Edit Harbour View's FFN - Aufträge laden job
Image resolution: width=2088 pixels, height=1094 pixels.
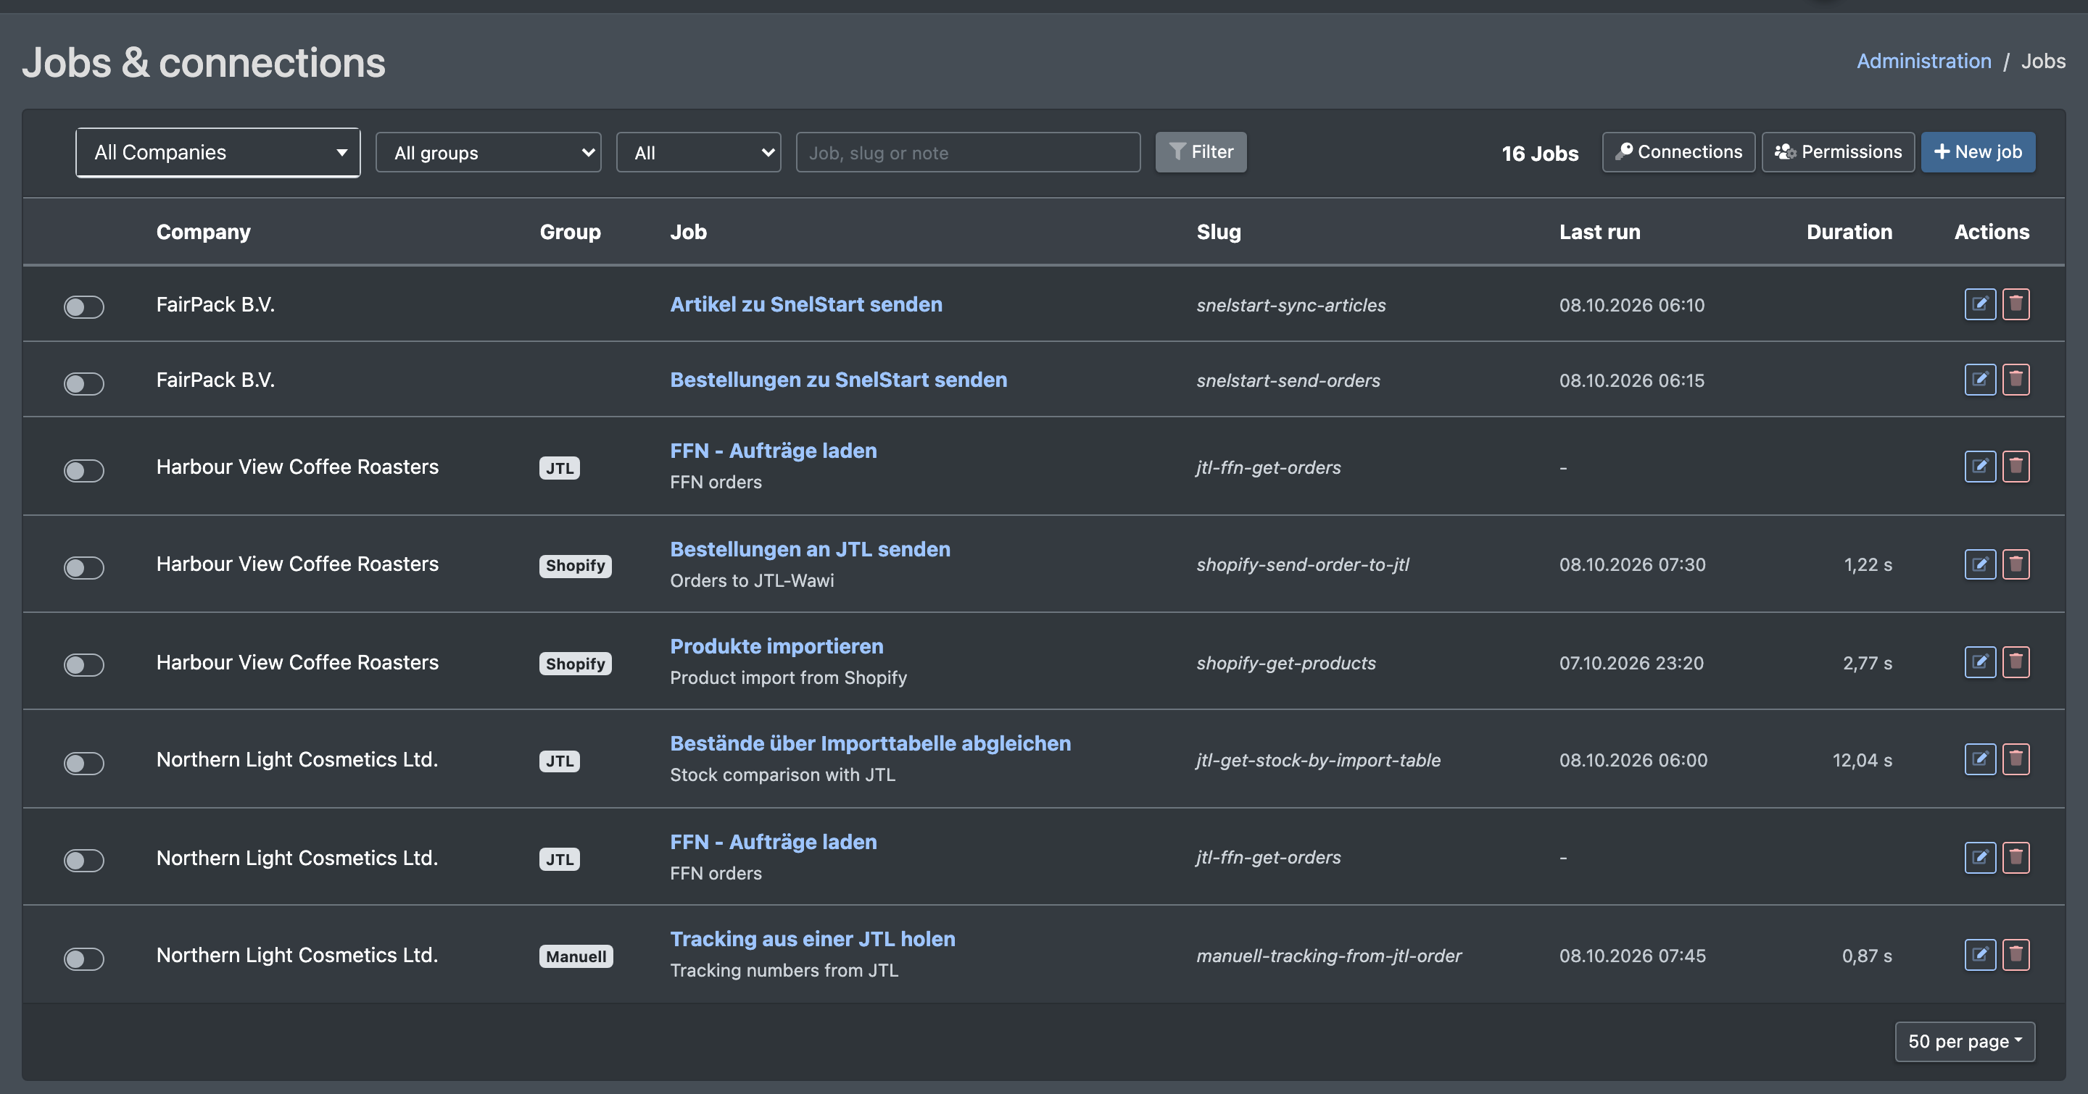click(1979, 467)
